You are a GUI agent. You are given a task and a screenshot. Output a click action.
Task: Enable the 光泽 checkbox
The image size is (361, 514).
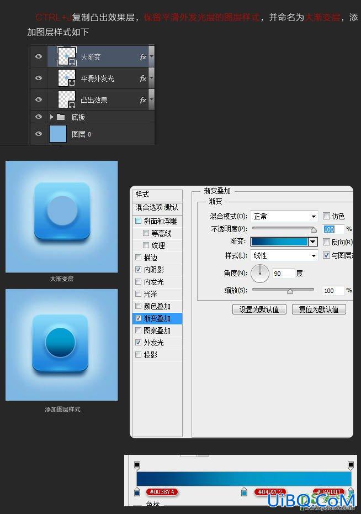point(138,293)
